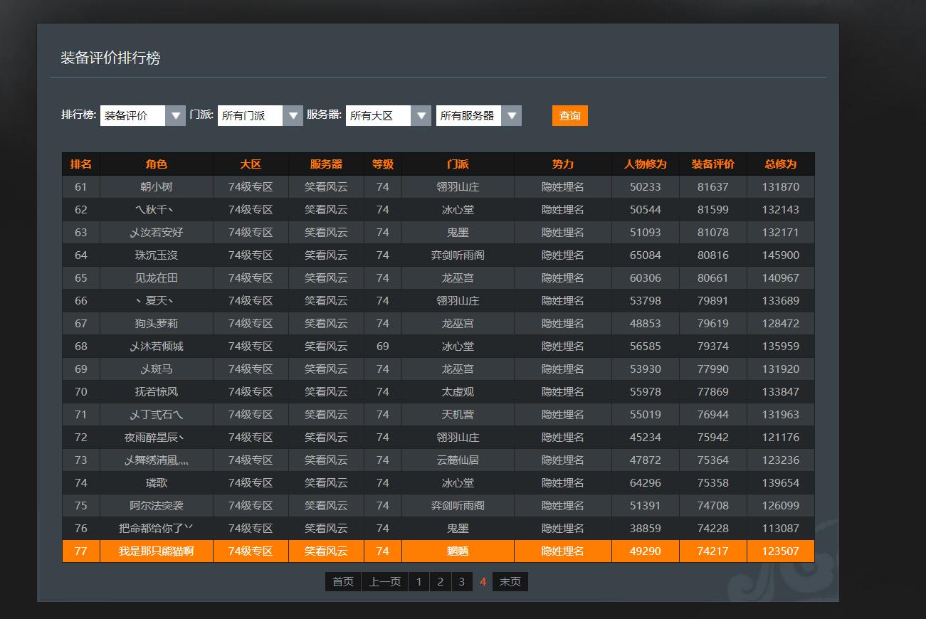Go to 首页 first page
The image size is (926, 619).
(343, 582)
